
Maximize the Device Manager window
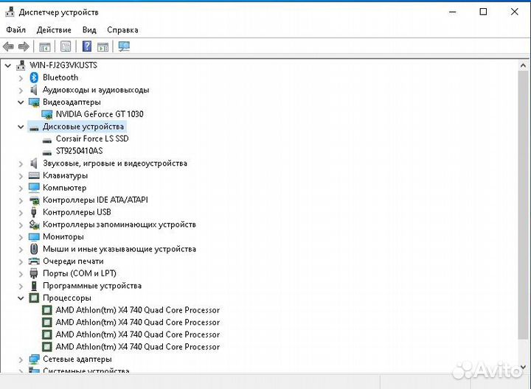click(484, 12)
